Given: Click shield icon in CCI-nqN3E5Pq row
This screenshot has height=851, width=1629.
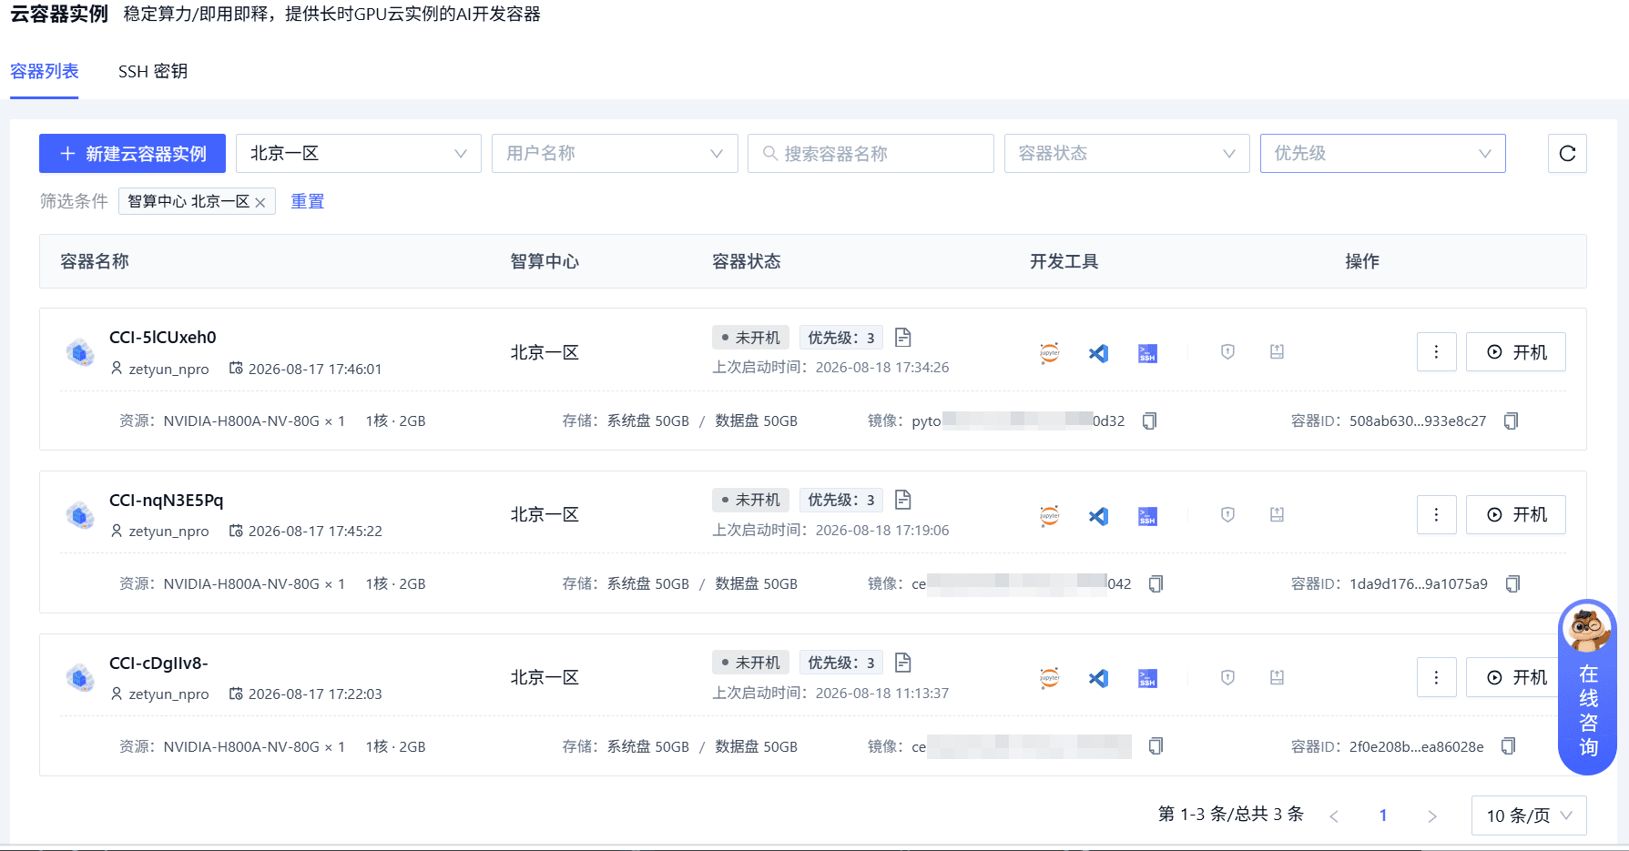Looking at the screenshot, I should (x=1227, y=515).
